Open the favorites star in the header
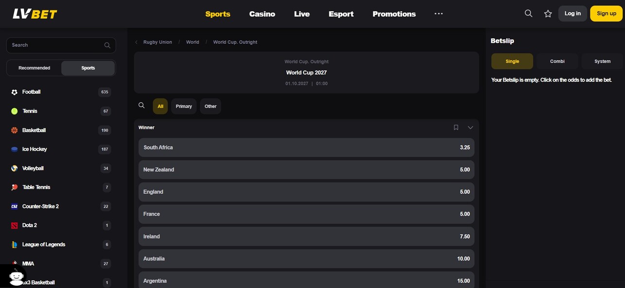 pos(548,13)
